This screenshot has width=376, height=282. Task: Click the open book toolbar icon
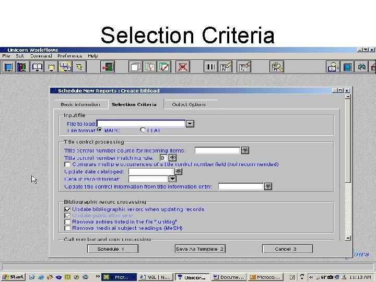(37, 67)
